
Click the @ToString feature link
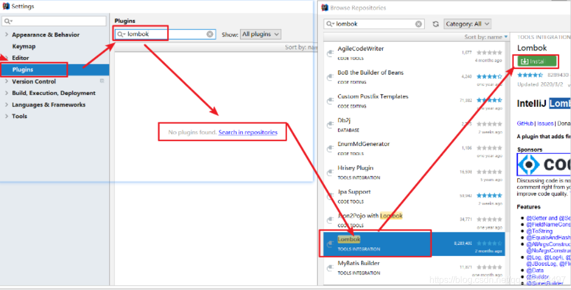coord(539,231)
